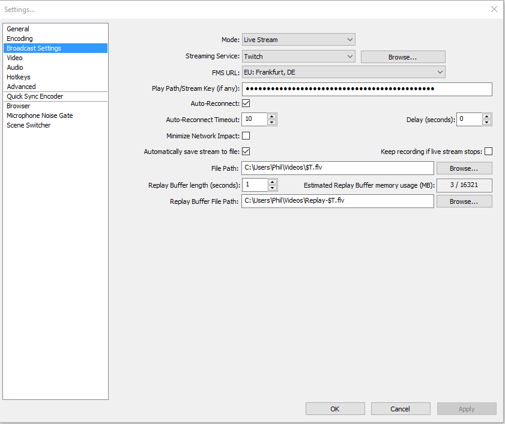Click the Estimated Replay Buffer memory usage box

pos(464,185)
